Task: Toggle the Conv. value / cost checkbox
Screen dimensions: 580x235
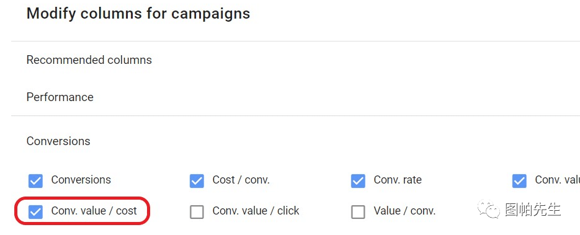Action: coord(35,212)
